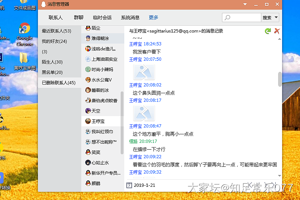Image resolution: width=300 pixels, height=200 pixels.
Task: Open the calendar date picker icon
Action: pyautogui.click(x=129, y=185)
